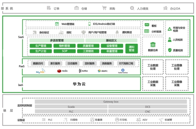Click the 打印机 printer icon
This screenshot has width=196, height=129.
[117, 120]
